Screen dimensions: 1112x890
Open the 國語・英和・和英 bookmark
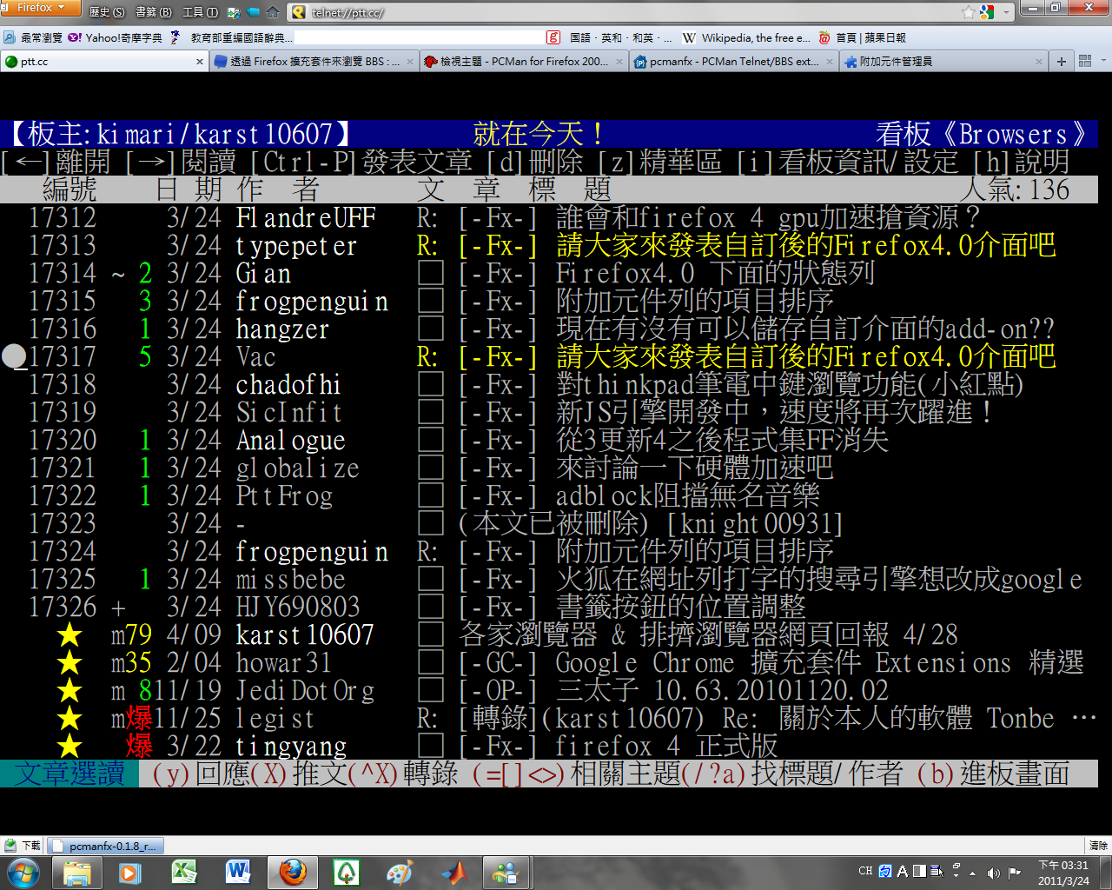tap(609, 37)
